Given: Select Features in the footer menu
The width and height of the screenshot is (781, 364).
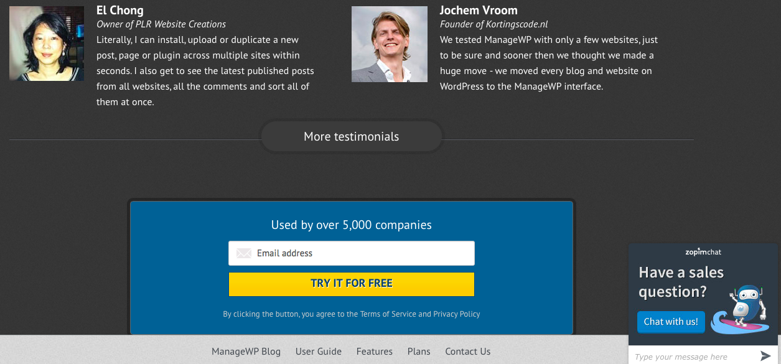Looking at the screenshot, I should 375,352.
